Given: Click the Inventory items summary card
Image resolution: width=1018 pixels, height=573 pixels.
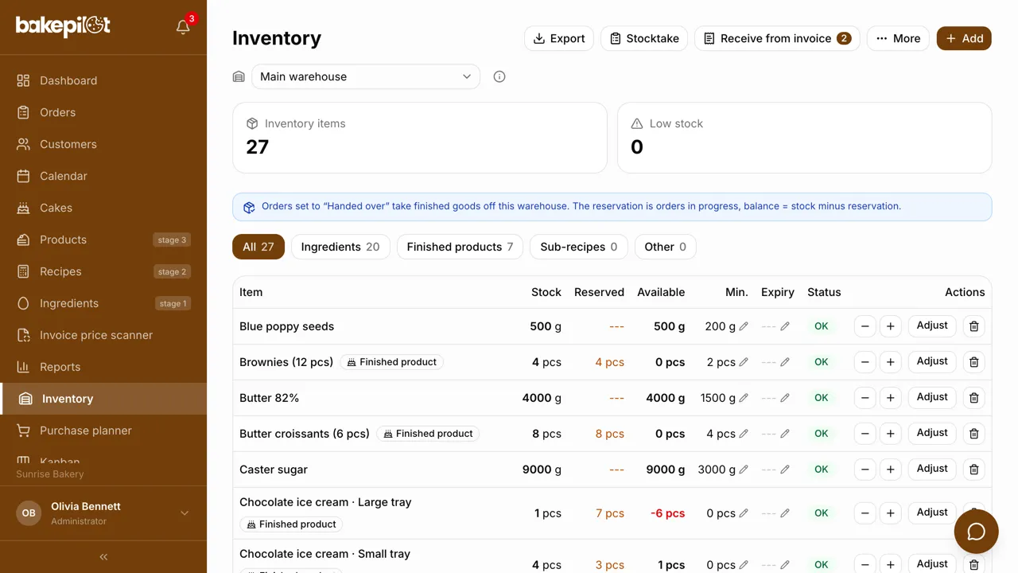Looking at the screenshot, I should click(x=420, y=138).
